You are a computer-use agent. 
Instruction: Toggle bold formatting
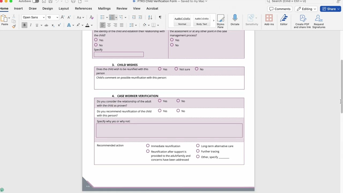click(24, 25)
